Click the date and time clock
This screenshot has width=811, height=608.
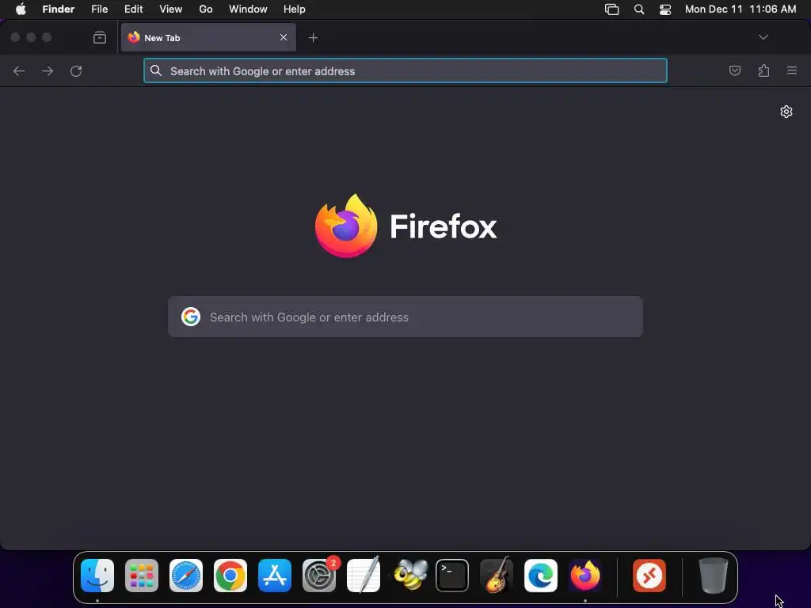click(x=741, y=9)
